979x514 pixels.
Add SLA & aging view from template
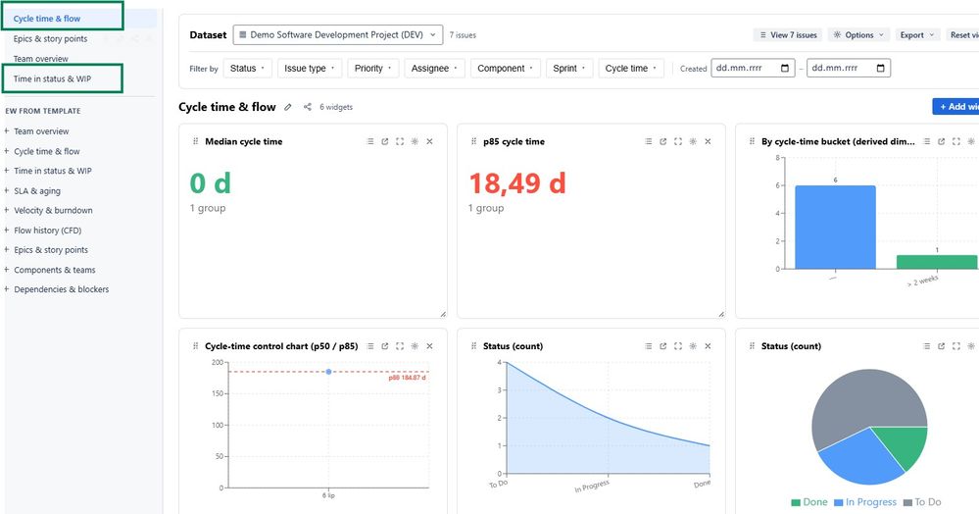(37, 190)
